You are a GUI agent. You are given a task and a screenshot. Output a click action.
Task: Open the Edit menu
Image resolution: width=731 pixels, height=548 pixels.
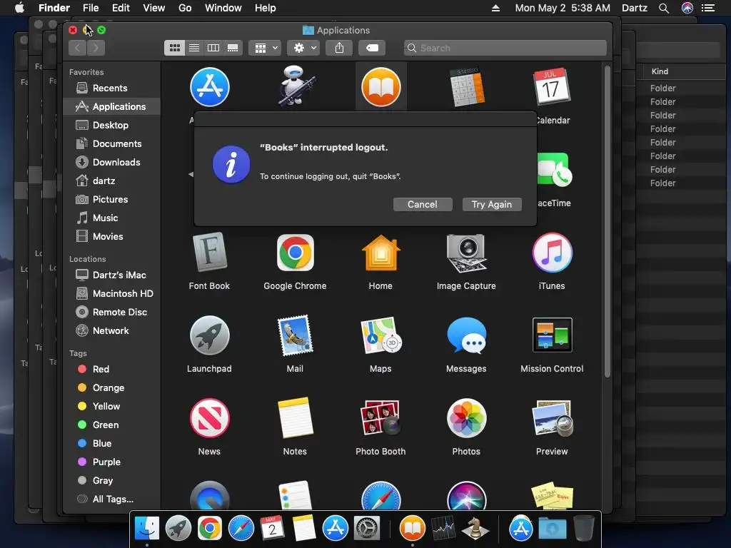(x=121, y=8)
